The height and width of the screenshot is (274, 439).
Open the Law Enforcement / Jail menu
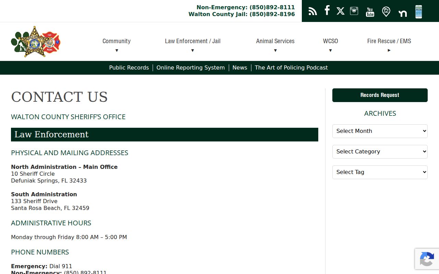pyautogui.click(x=193, y=41)
